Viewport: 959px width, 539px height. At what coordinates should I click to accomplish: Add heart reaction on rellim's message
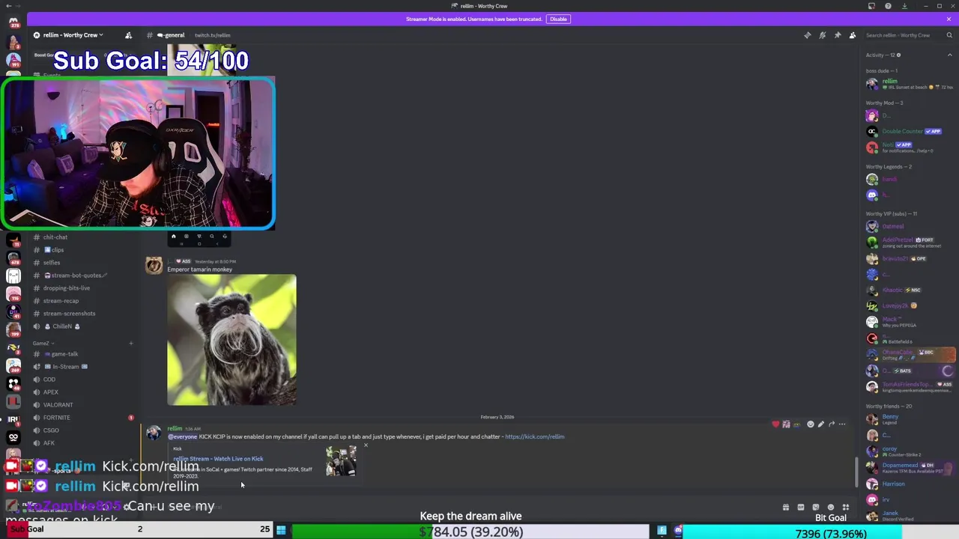coord(775,424)
